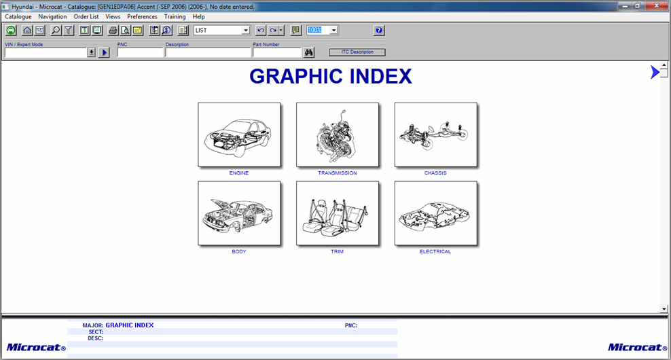
Task: Click the green vehicle select icon
Action: (11, 31)
